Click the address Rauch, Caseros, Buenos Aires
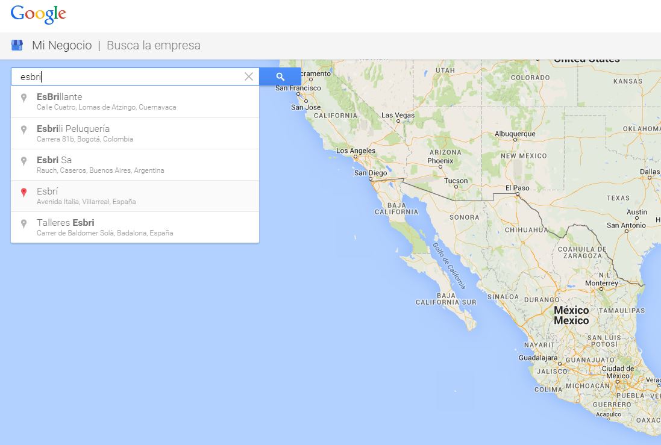The image size is (661, 445). click(101, 170)
